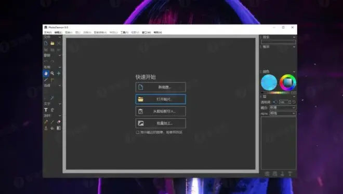343x194 pixels.
Task: Collapse the undo/redo toolbox section chevron
Action: [59, 56]
